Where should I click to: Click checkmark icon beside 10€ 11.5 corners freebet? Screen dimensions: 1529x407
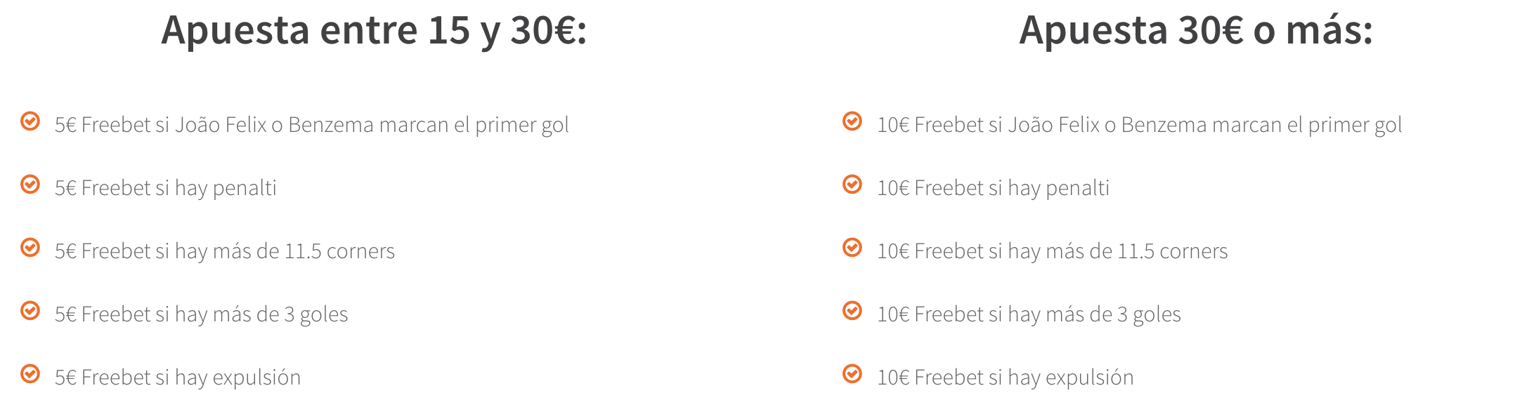(x=852, y=248)
